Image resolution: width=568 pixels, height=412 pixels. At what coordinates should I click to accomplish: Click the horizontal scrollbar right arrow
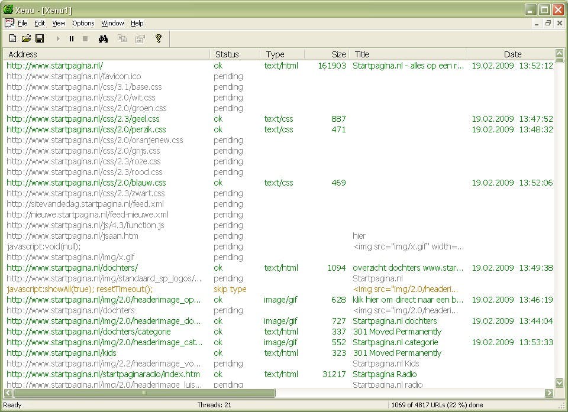550,393
